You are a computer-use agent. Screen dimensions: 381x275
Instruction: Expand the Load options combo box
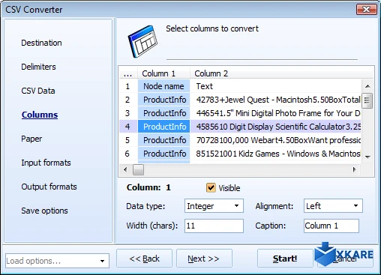[57, 261]
